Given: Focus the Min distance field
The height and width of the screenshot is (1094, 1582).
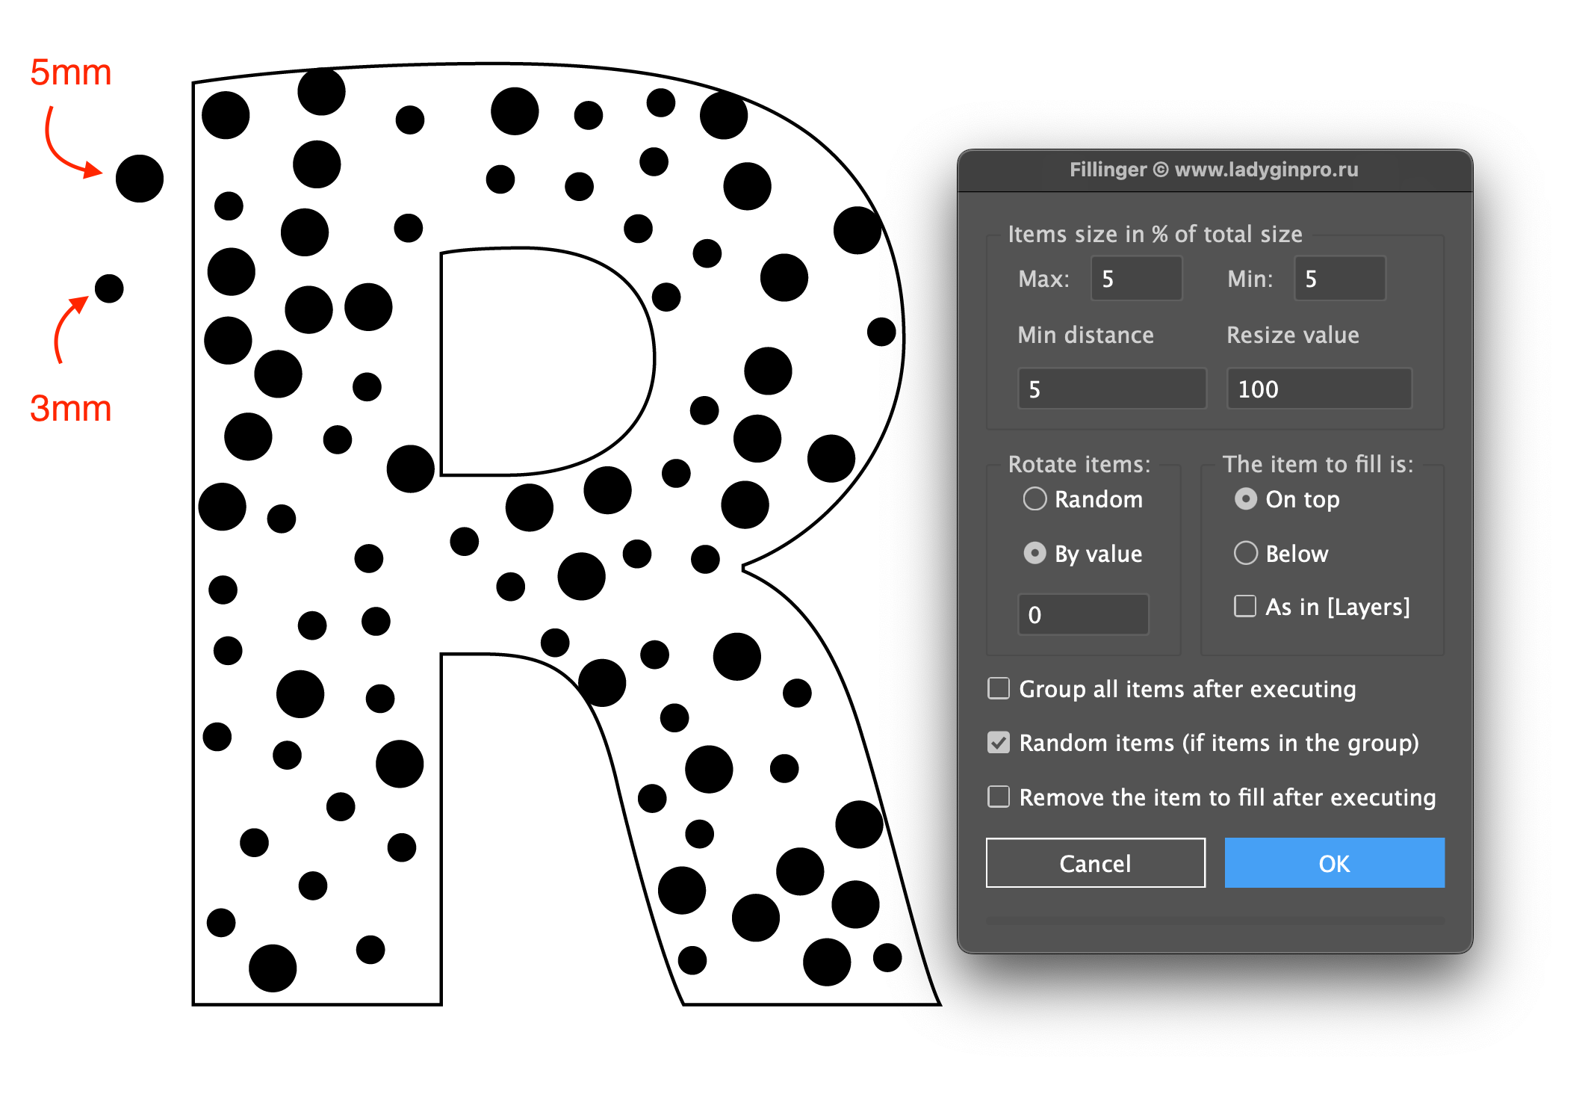Looking at the screenshot, I should click(1111, 389).
